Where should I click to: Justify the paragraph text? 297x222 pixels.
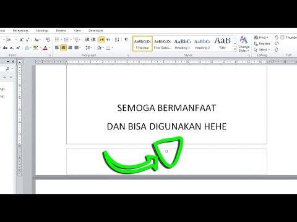[x=77, y=47]
